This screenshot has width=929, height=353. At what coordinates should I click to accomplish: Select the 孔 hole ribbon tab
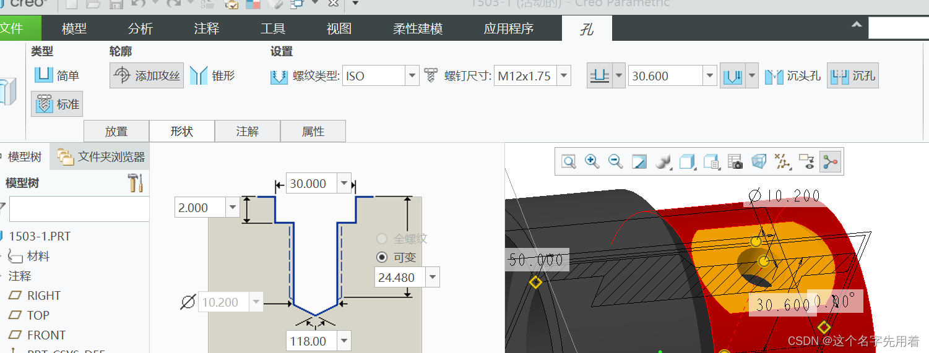pos(587,28)
